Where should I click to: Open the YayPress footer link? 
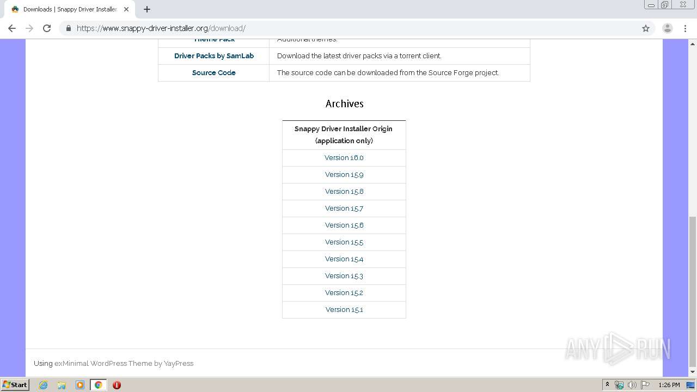tap(179, 363)
